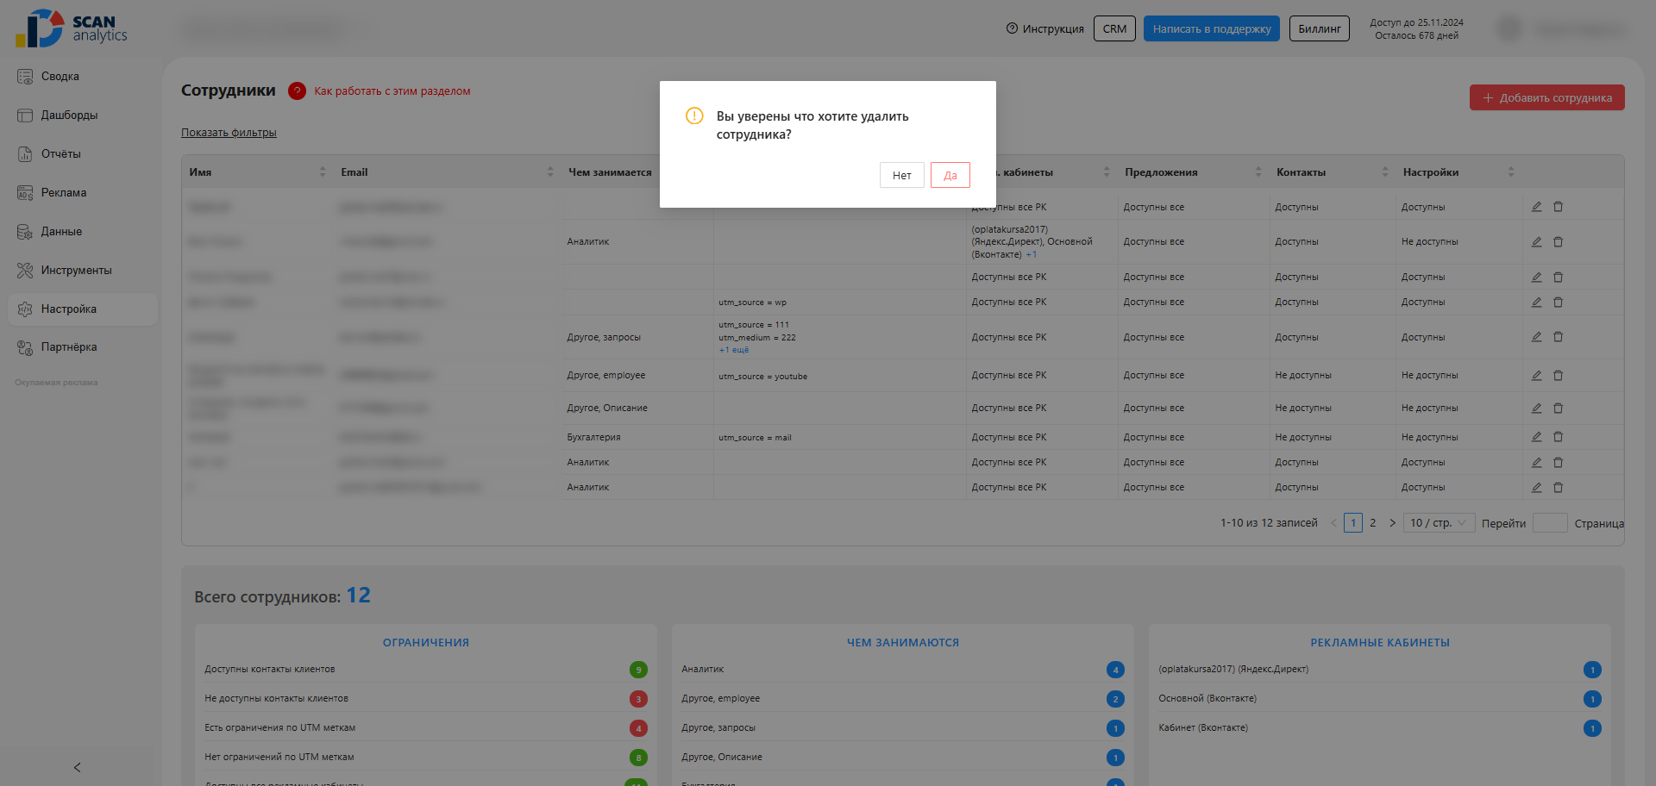The width and height of the screenshot is (1656, 786).
Task: Click the ОГРАНИЧЕНИЯ card heading
Action: point(426,643)
